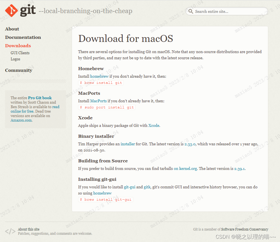280x242 pixels.
Task: Open the About this site link
Action: pos(29,229)
